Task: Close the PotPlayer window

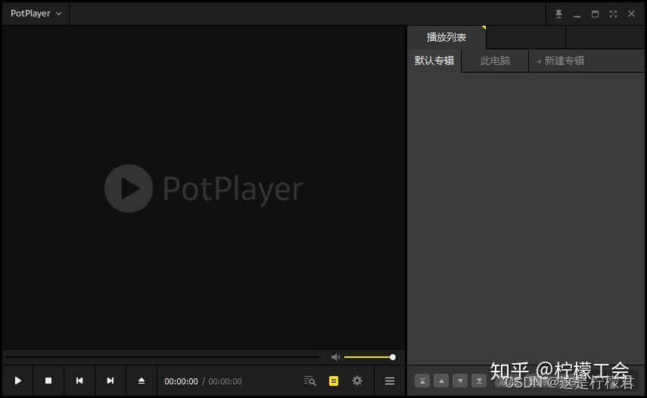Action: pyautogui.click(x=631, y=14)
